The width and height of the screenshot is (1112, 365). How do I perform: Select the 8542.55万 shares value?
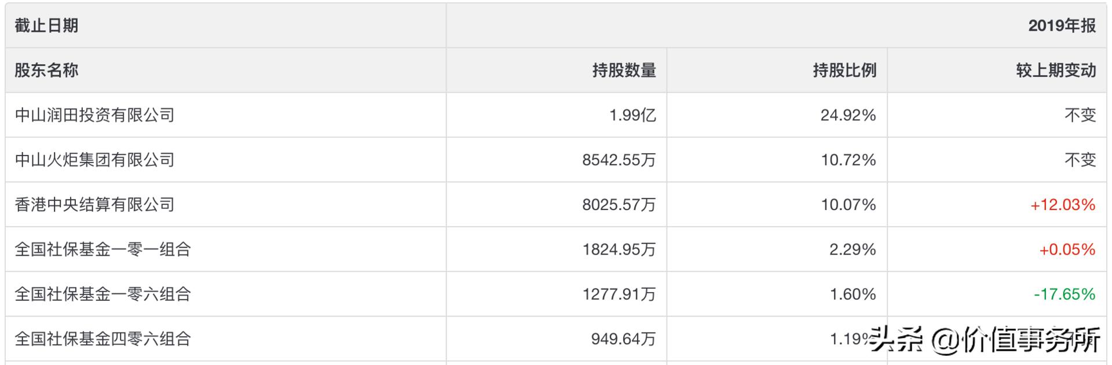pyautogui.click(x=619, y=160)
